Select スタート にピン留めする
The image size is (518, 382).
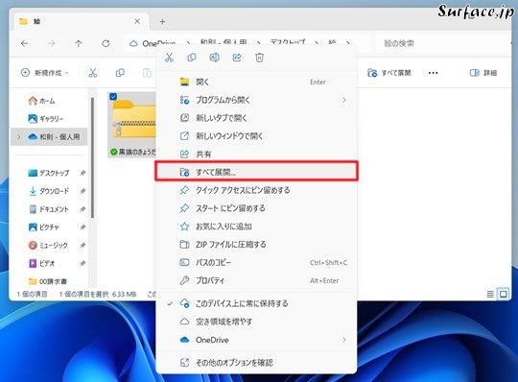pos(256,208)
